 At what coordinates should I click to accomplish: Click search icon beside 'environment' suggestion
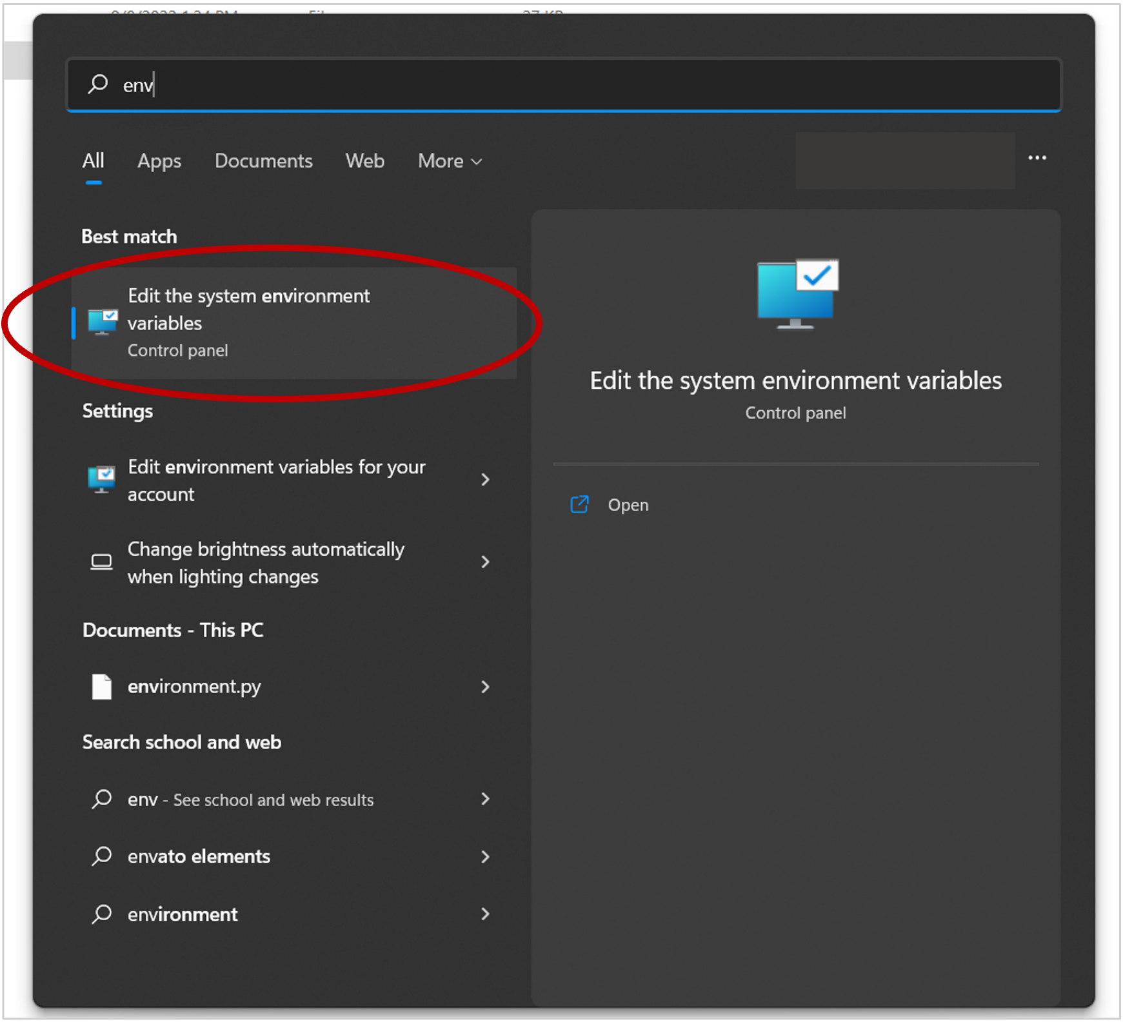tap(101, 914)
